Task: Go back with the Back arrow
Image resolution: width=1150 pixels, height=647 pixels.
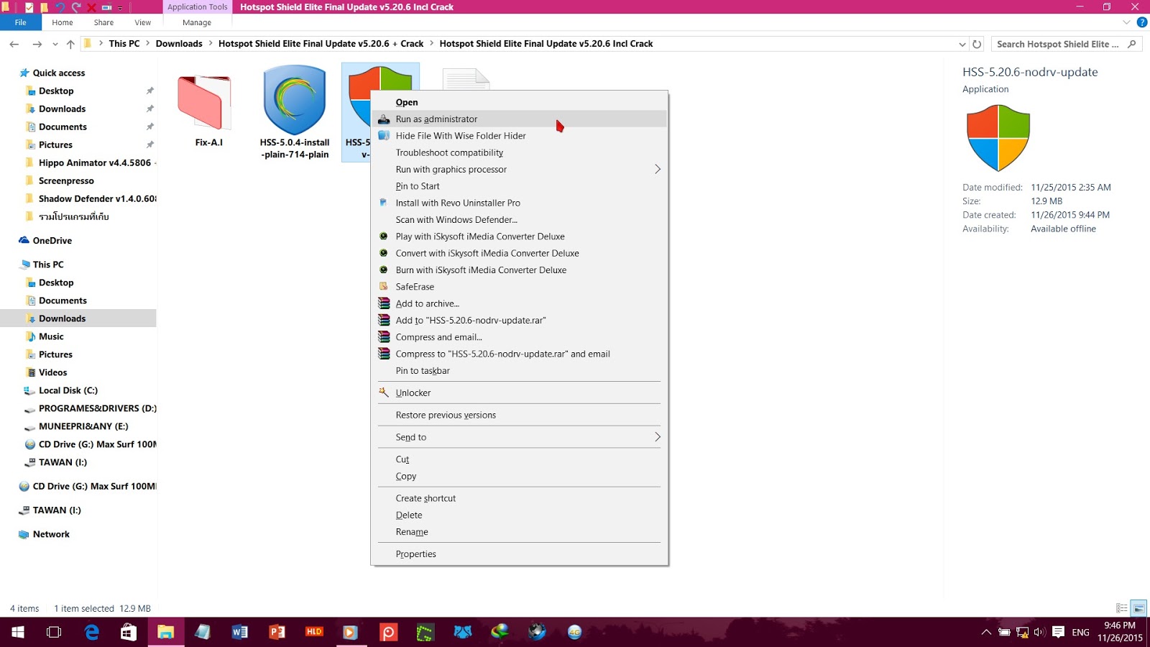Action: click(x=14, y=44)
